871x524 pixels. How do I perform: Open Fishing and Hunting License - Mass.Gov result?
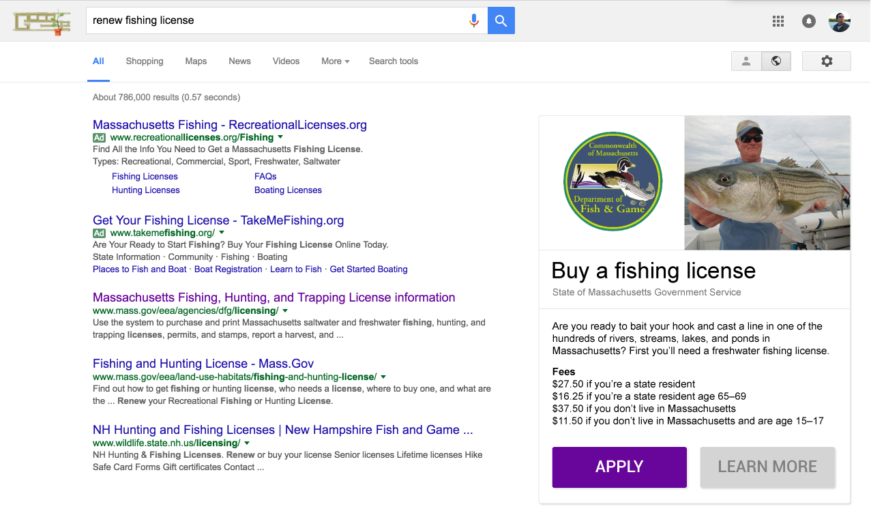pyautogui.click(x=203, y=364)
